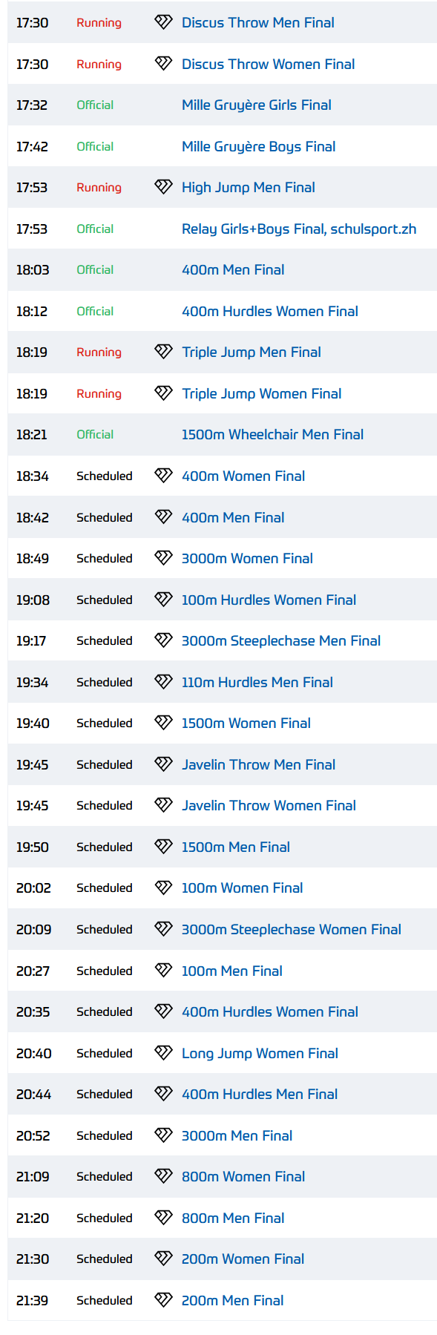Open the 200m Women Final event
The height and width of the screenshot is (1335, 437).
(x=243, y=1259)
